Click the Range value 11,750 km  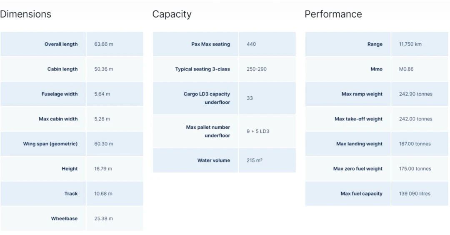tap(410, 44)
